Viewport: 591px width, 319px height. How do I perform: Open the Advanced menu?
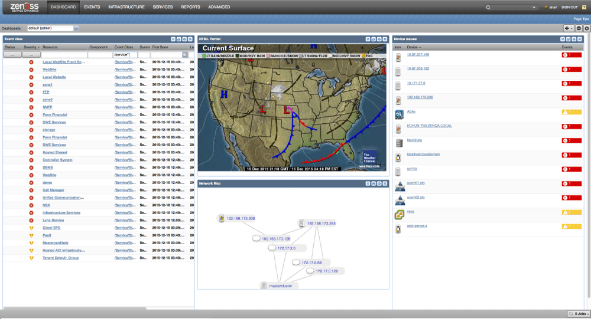tap(219, 7)
